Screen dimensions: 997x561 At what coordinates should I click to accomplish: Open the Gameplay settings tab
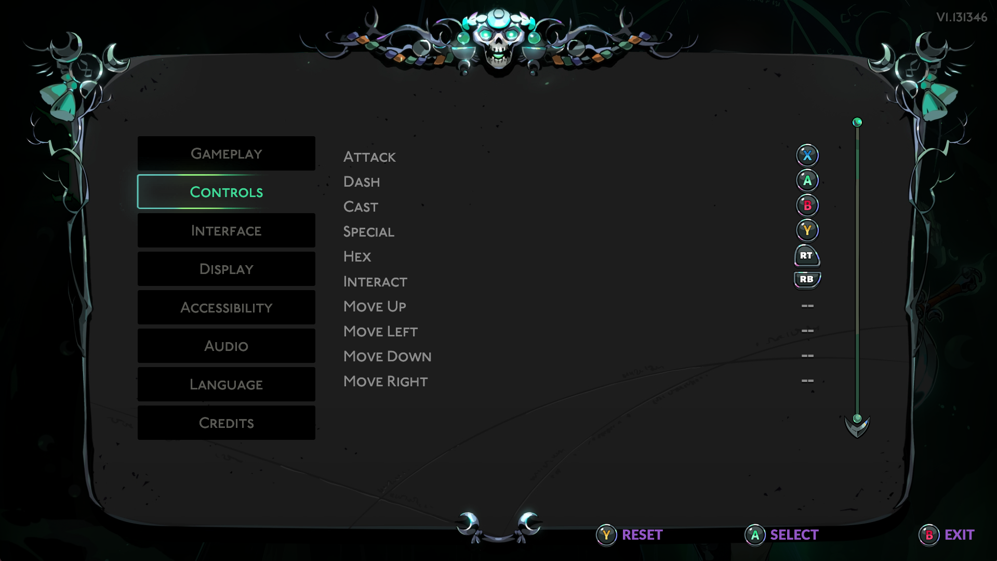[x=227, y=153]
